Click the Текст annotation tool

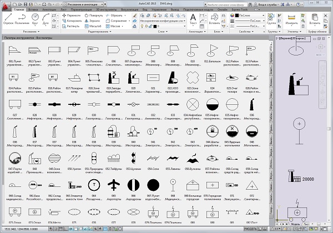(193, 17)
